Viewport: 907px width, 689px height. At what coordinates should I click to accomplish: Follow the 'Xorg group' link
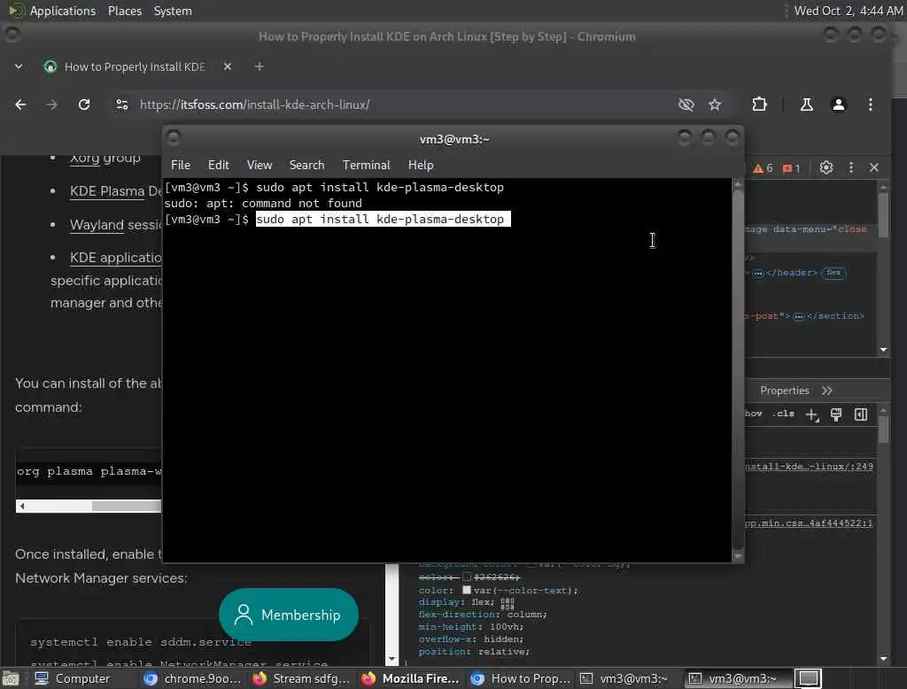tap(105, 158)
